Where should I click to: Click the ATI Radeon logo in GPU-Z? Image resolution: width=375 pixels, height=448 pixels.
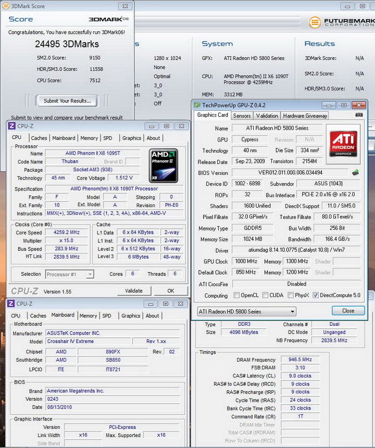(x=343, y=143)
